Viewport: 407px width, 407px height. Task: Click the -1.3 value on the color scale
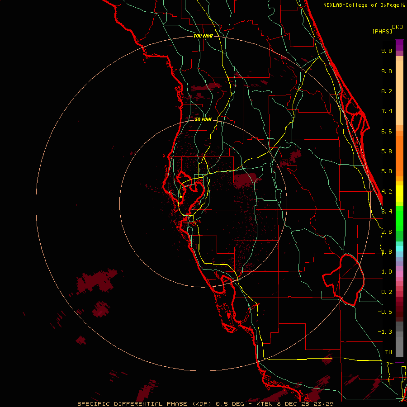pos(385,332)
